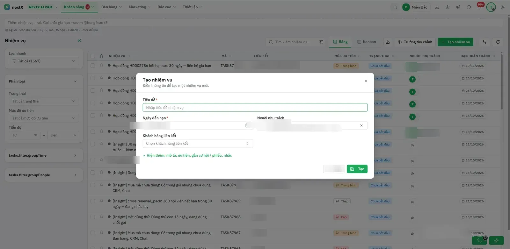Image resolution: width=510 pixels, height=249 pixels.
Task: Click the search magnifier icon in top bar
Action: [395, 7]
